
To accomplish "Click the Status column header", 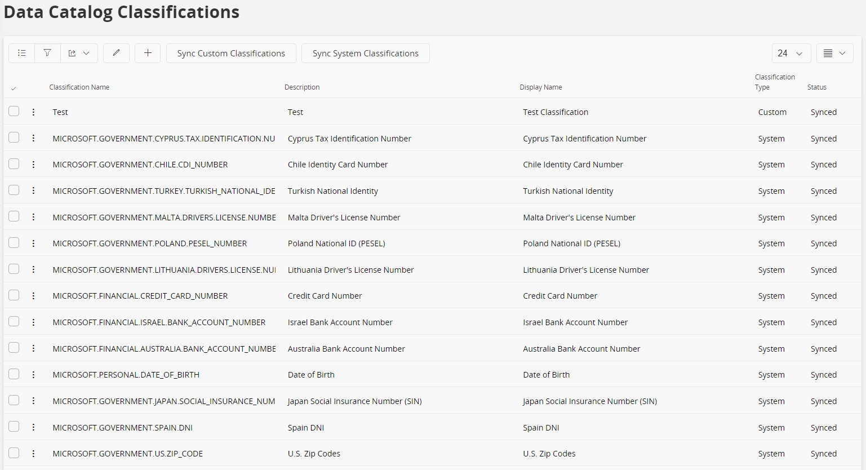I will (x=817, y=87).
